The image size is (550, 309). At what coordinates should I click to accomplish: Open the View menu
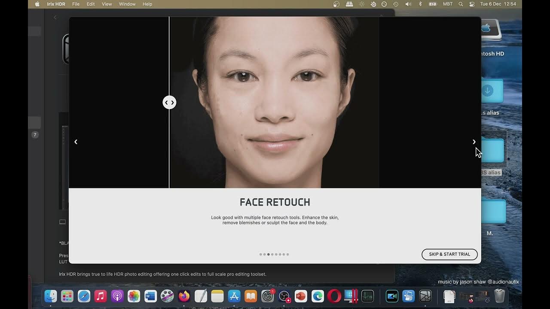(x=107, y=4)
